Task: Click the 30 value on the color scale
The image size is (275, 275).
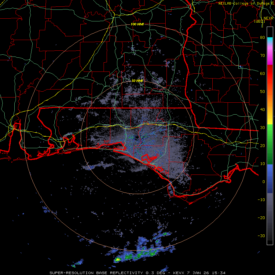Action: (x=262, y=127)
